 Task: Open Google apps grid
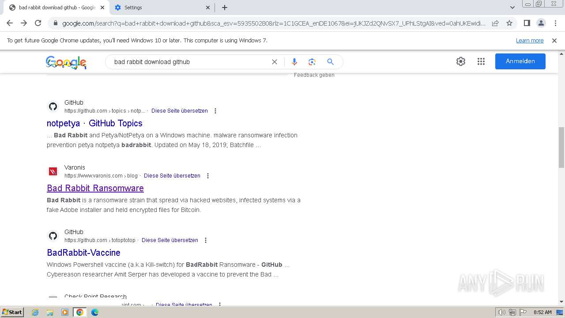coord(481,61)
